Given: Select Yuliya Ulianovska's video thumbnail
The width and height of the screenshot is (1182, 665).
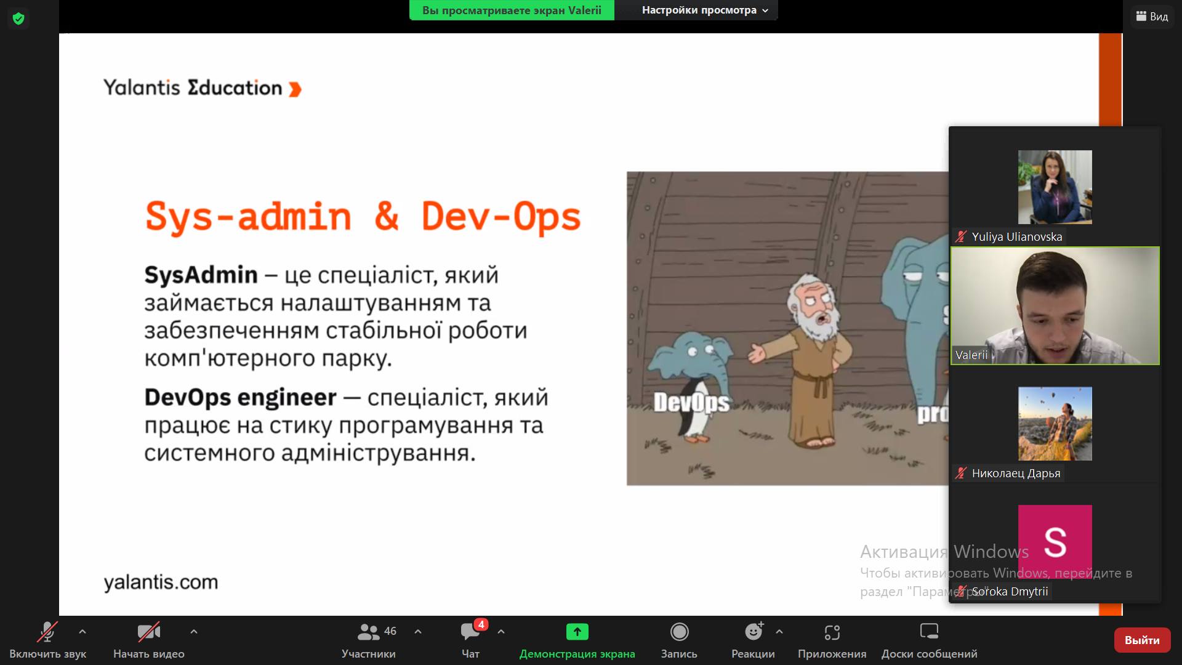Looking at the screenshot, I should [x=1055, y=187].
